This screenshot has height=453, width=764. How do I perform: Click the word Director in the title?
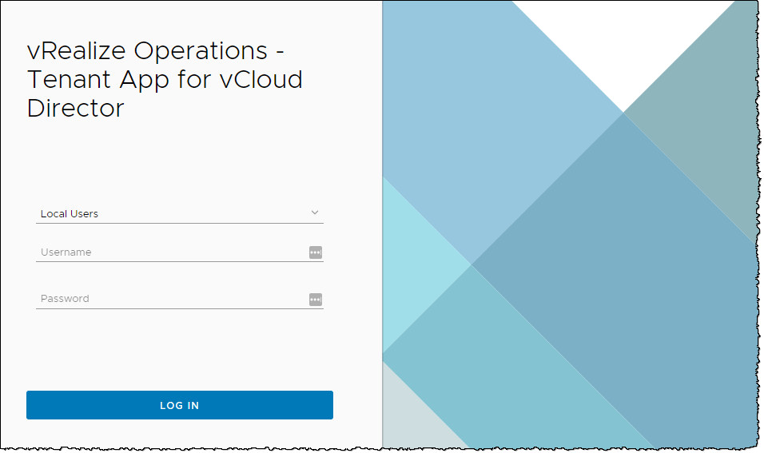point(76,108)
